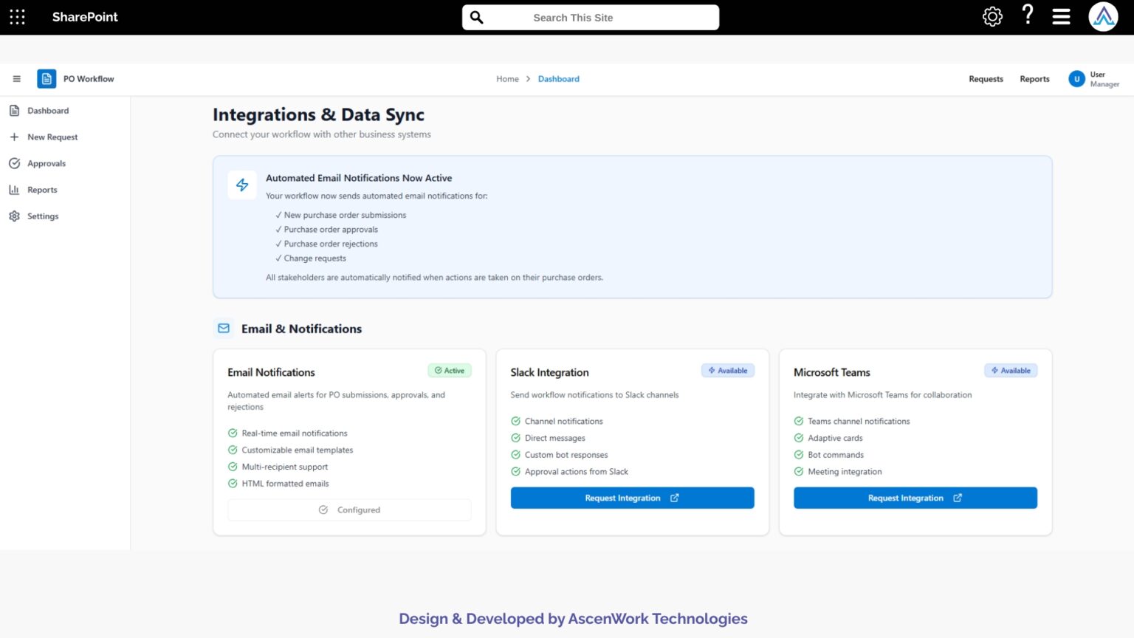Expand the sidebar hamburger menu
1134x638 pixels.
click(x=16, y=78)
